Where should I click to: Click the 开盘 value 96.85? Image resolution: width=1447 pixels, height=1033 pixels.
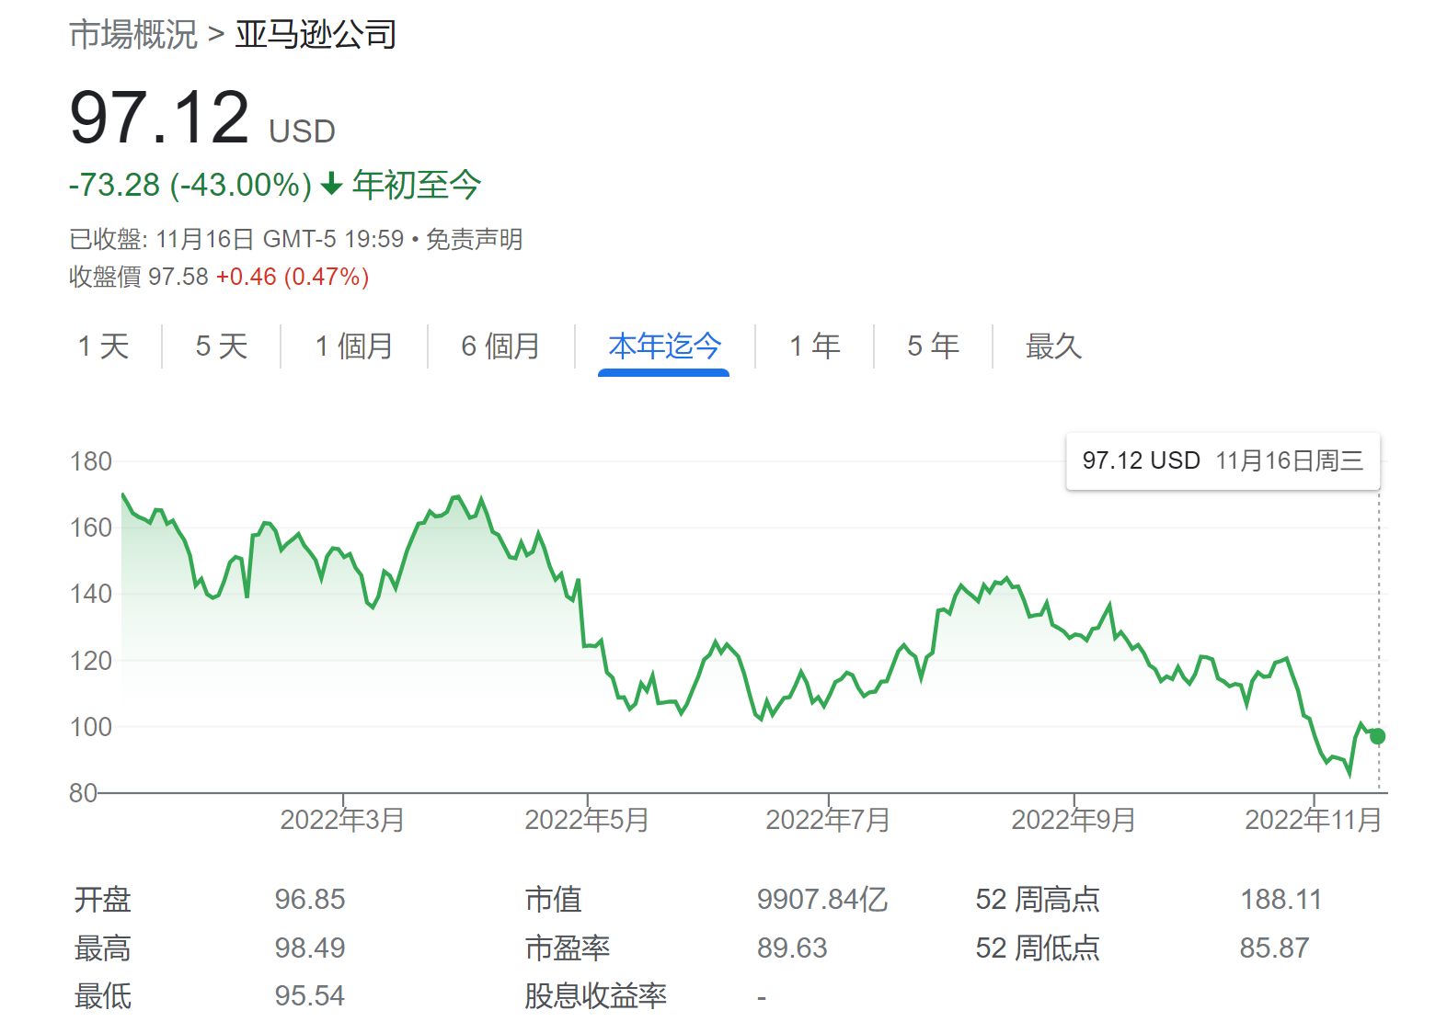310,899
